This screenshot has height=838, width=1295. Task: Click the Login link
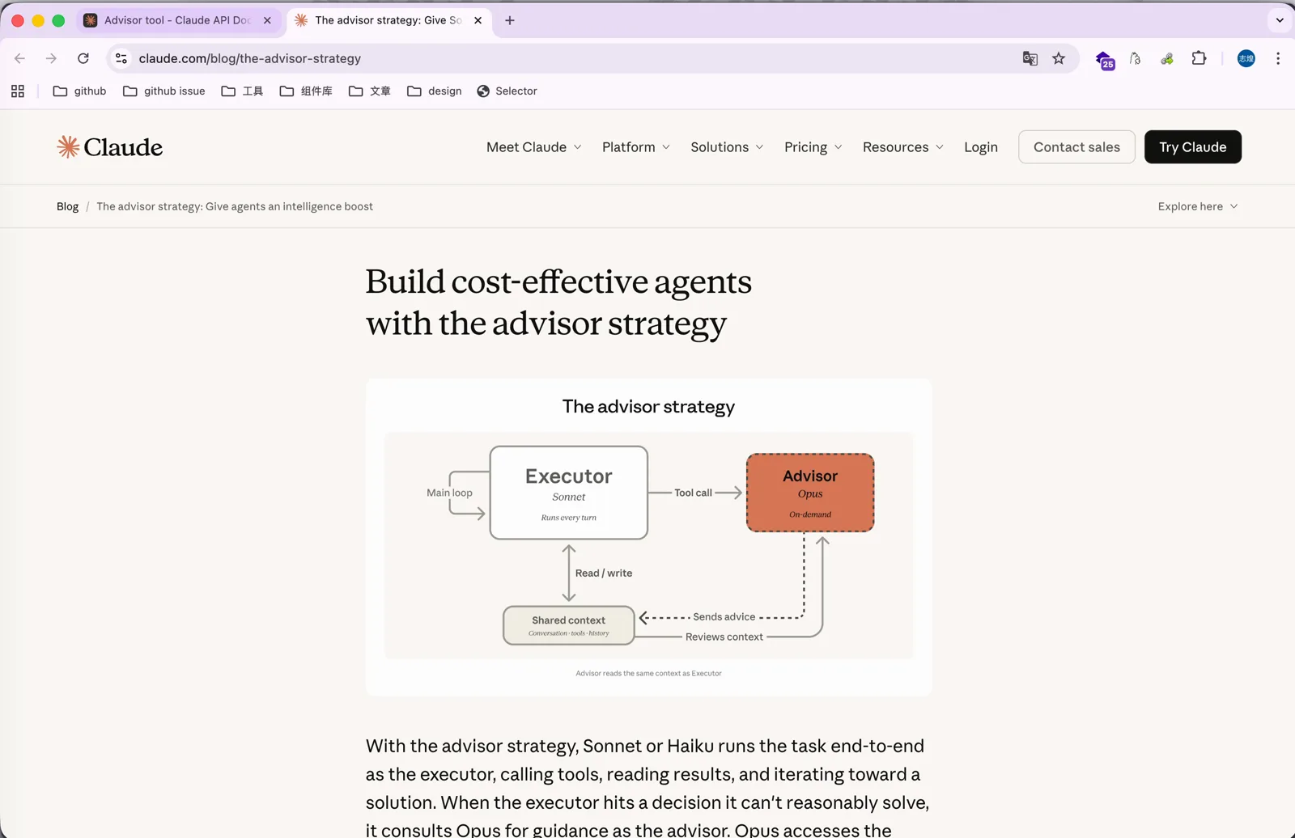[981, 147]
